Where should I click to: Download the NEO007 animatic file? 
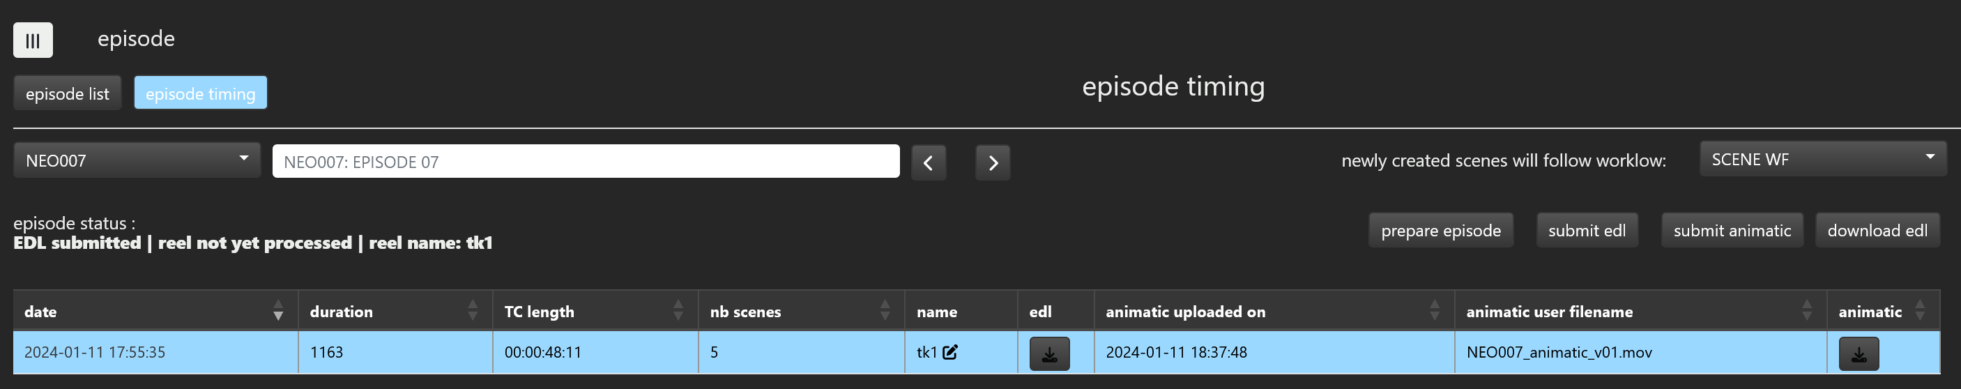click(x=1859, y=354)
